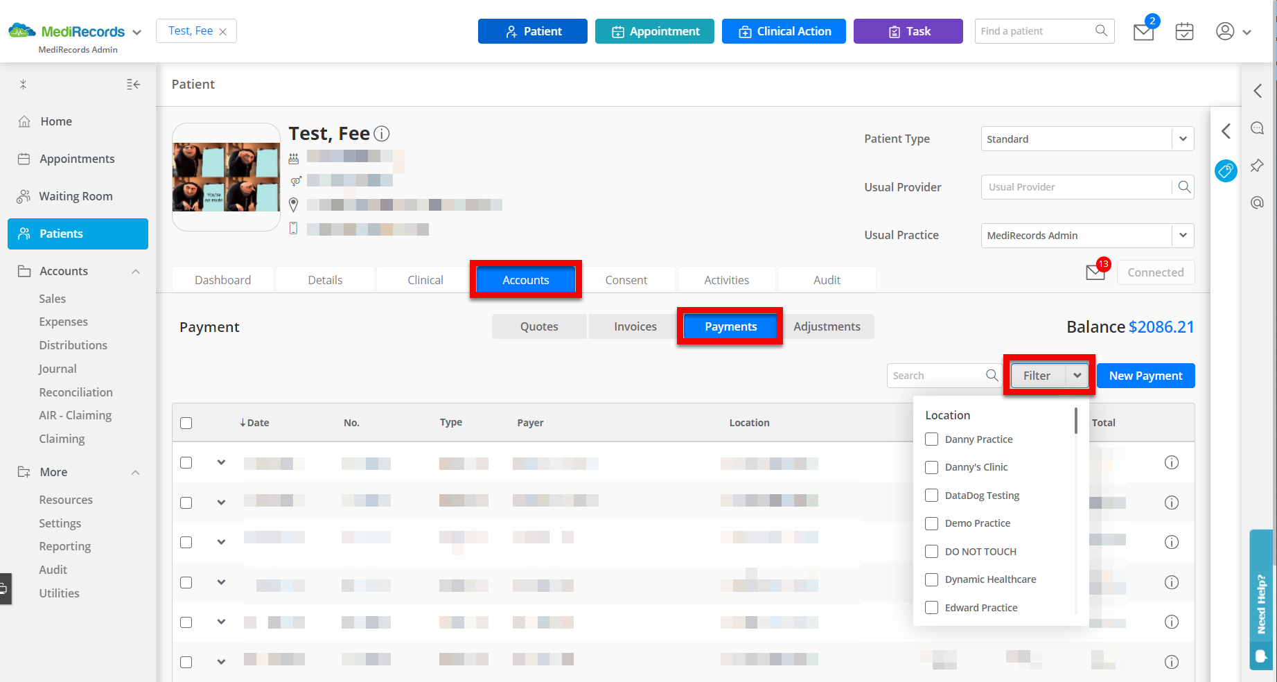Viewport: 1277px width, 682px height.
Task: Click the blue tag icon on right panel
Action: 1226,170
